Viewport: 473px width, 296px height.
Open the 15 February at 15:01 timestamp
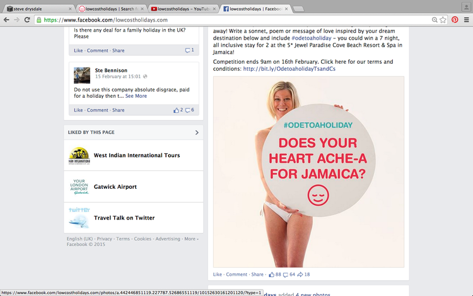coord(118,76)
